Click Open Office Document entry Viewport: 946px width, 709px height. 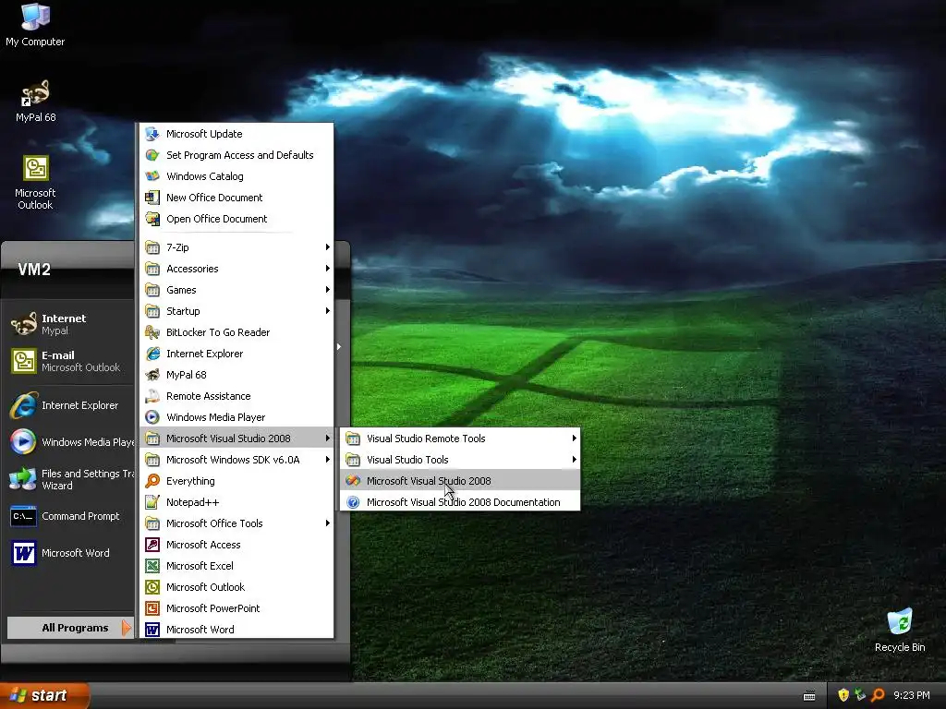click(236, 219)
